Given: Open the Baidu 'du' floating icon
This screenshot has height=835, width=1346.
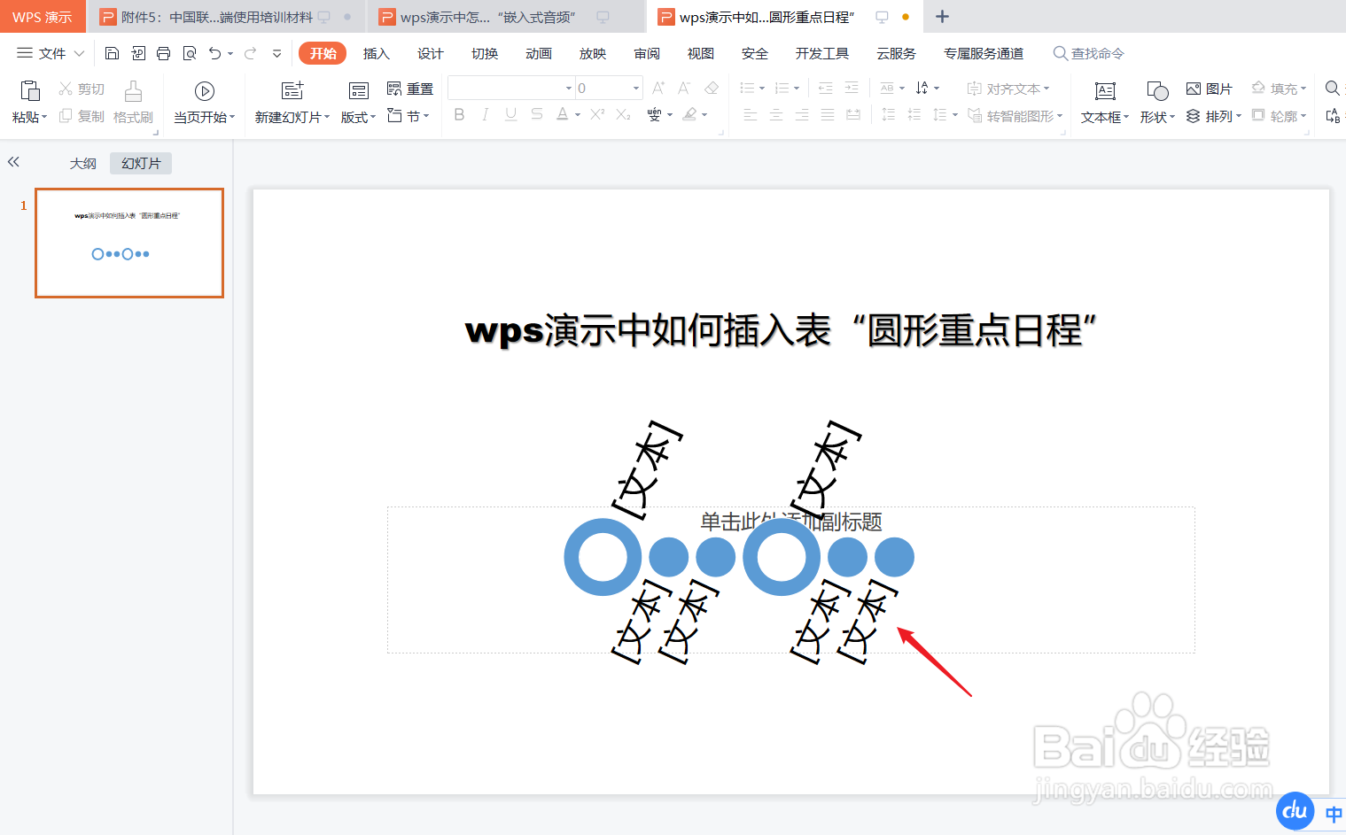Looking at the screenshot, I should 1295,810.
